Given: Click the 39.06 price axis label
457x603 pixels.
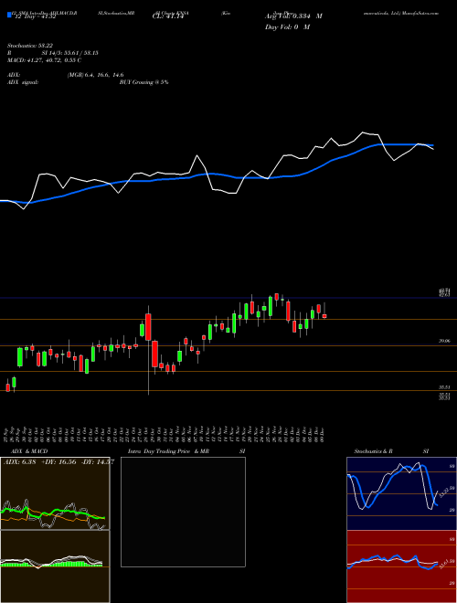Looking at the screenshot, I should tap(445, 341).
